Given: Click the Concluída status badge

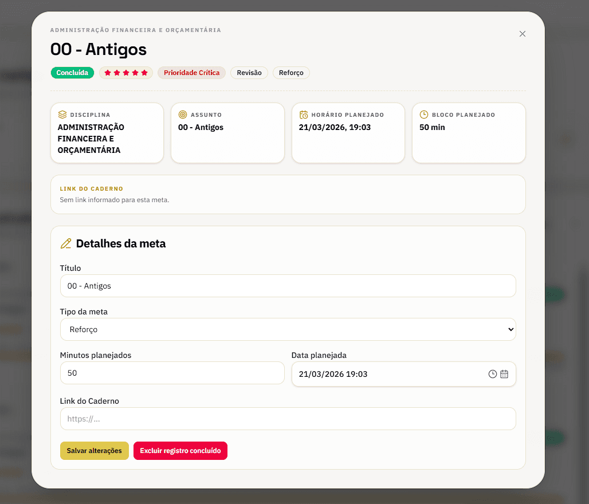Looking at the screenshot, I should [72, 73].
